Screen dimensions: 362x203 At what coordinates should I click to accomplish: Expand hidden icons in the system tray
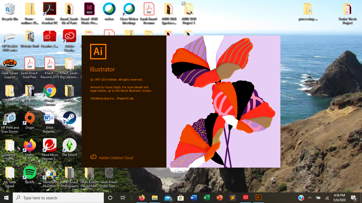point(309,197)
